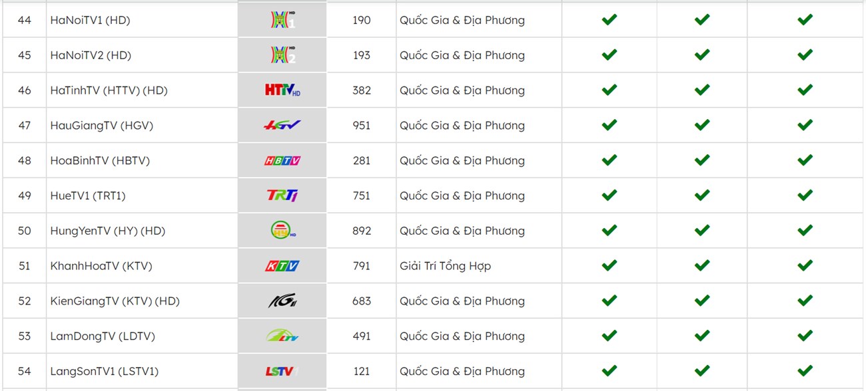
Task: Click the KienGiangTV (KTV) (HD) channel name
Action: coord(115,301)
